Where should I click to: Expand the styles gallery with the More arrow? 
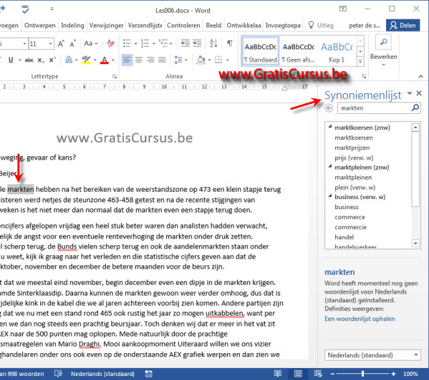click(361, 62)
